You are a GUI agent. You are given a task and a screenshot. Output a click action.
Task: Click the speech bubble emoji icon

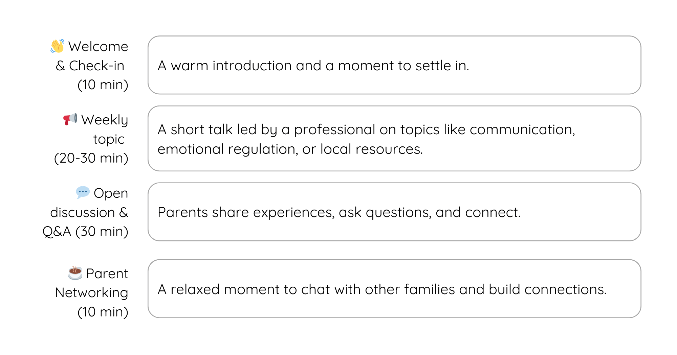point(83,193)
